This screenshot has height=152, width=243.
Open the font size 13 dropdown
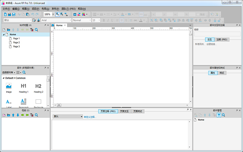[96, 20]
